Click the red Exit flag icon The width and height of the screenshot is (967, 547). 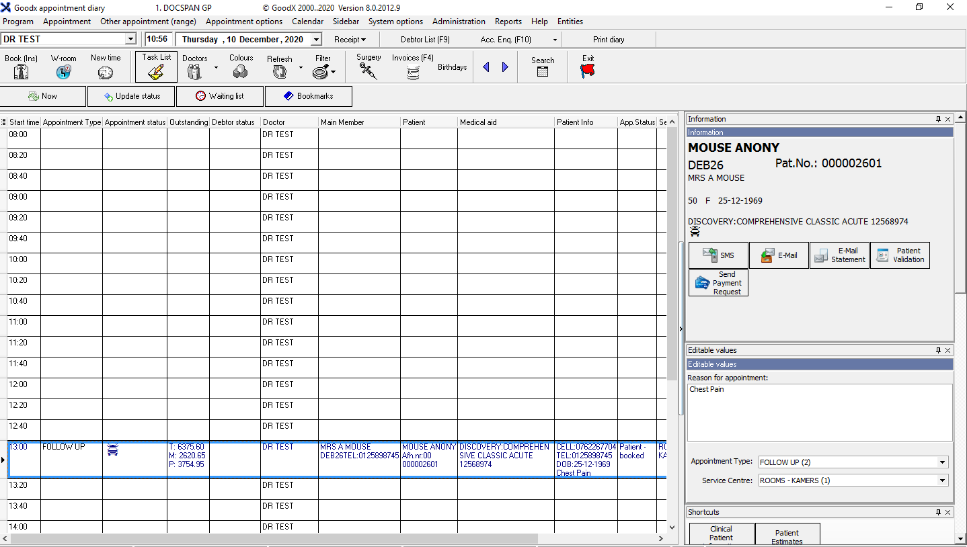[x=588, y=71]
